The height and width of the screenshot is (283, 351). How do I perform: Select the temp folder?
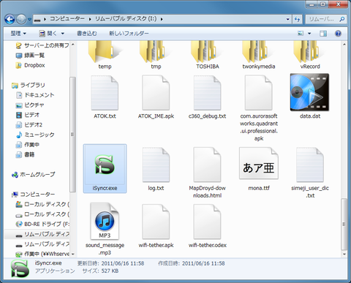click(105, 55)
